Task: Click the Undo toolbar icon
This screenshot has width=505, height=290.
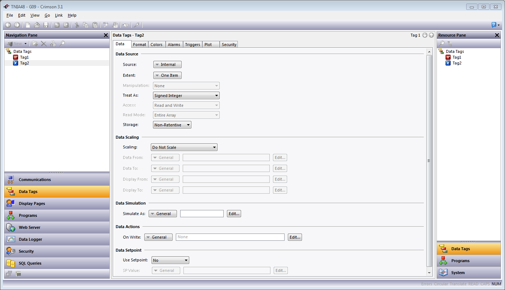Action: click(x=57, y=25)
